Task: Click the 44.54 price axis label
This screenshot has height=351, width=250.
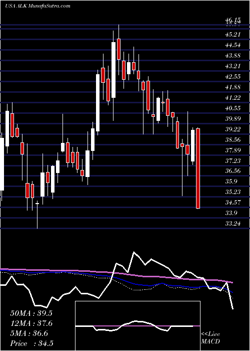Action: [232, 45]
